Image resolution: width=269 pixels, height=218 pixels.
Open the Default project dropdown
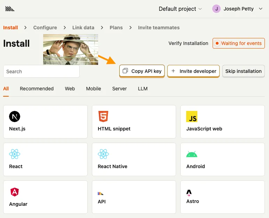point(180,9)
